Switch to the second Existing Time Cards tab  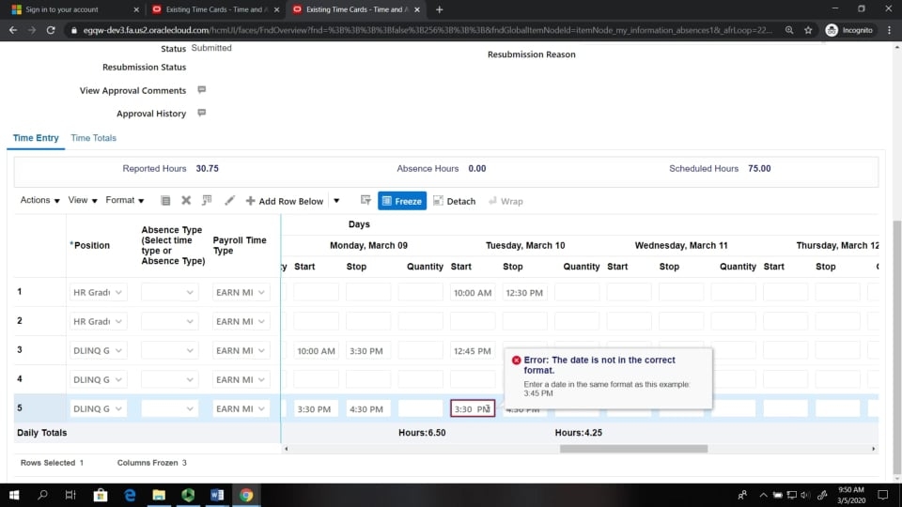357,9
